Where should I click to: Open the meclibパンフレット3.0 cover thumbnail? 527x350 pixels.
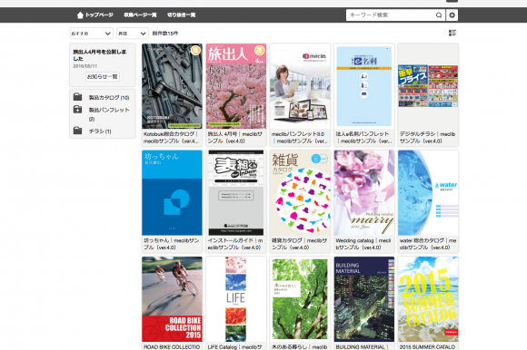click(x=300, y=86)
